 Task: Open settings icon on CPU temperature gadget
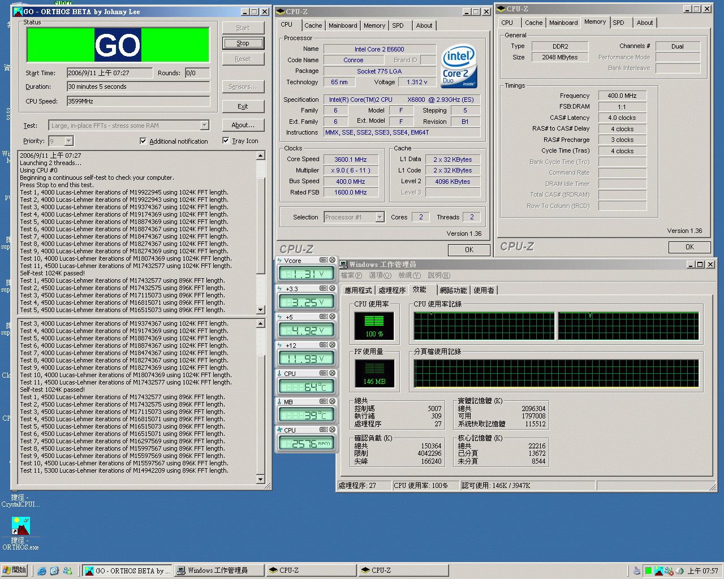(324, 373)
